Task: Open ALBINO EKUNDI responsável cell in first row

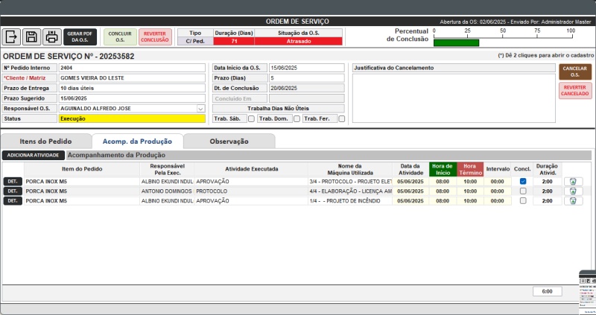Action: tap(166, 181)
